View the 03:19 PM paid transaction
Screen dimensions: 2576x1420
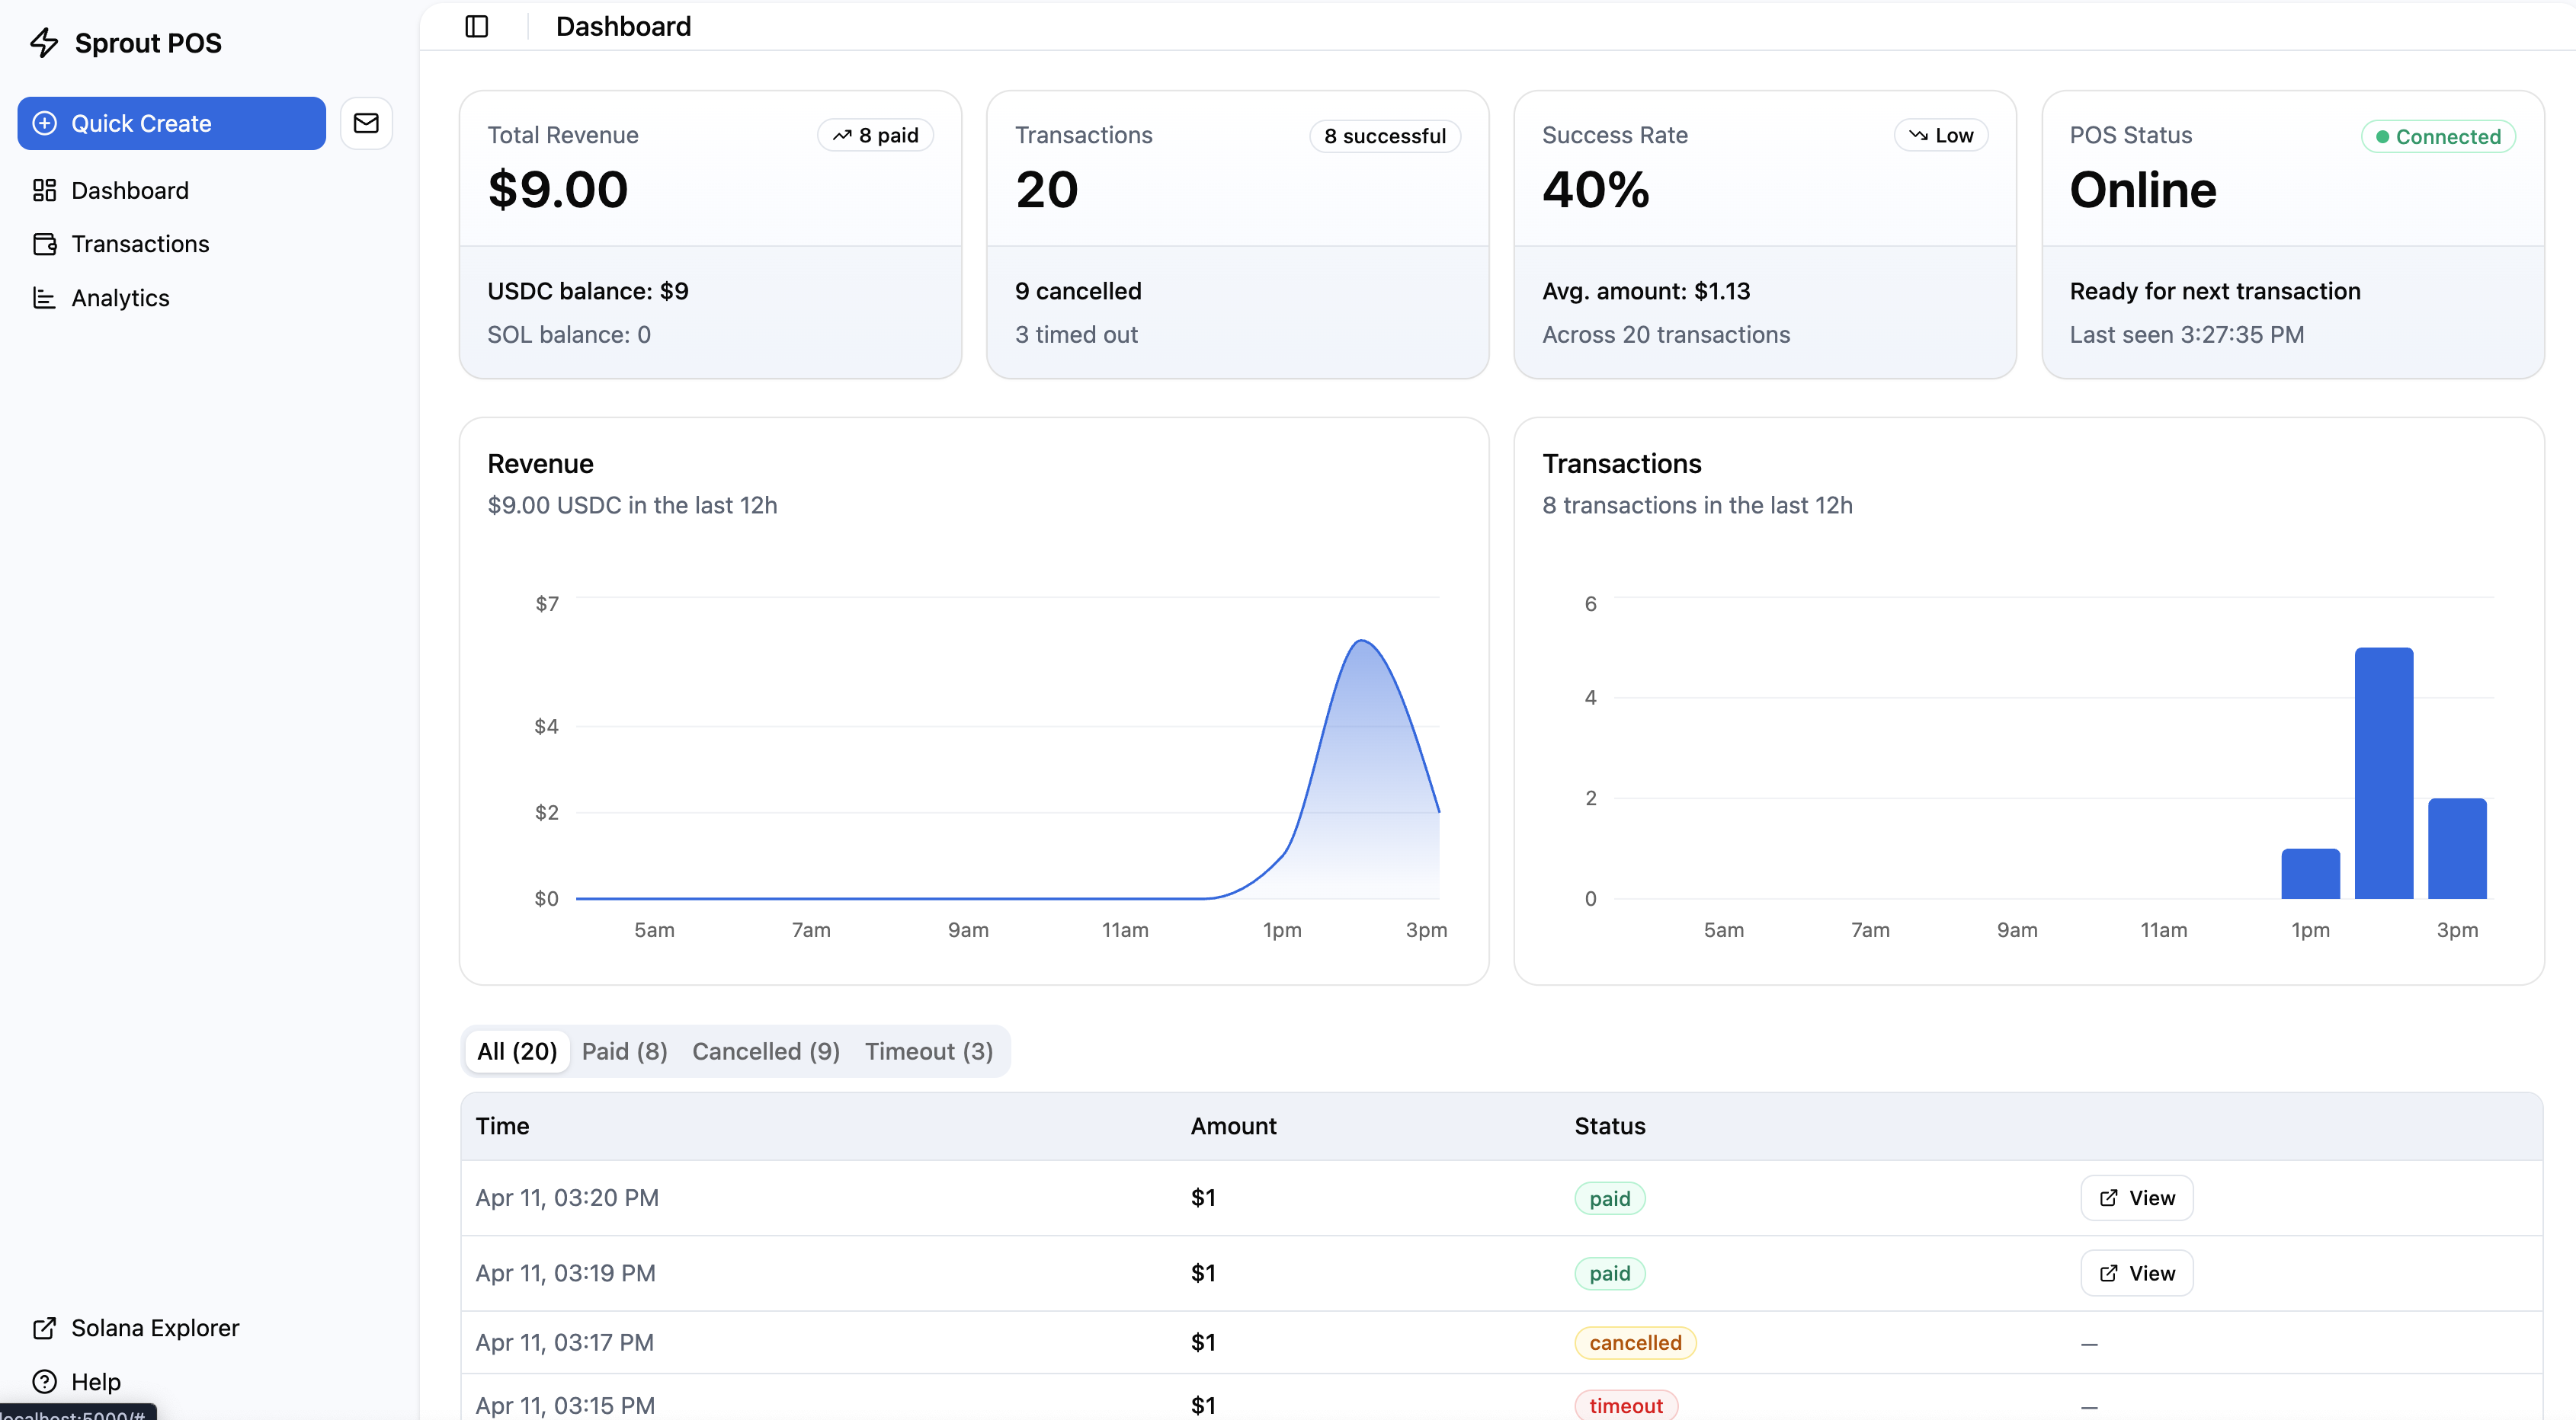pyautogui.click(x=2136, y=1273)
